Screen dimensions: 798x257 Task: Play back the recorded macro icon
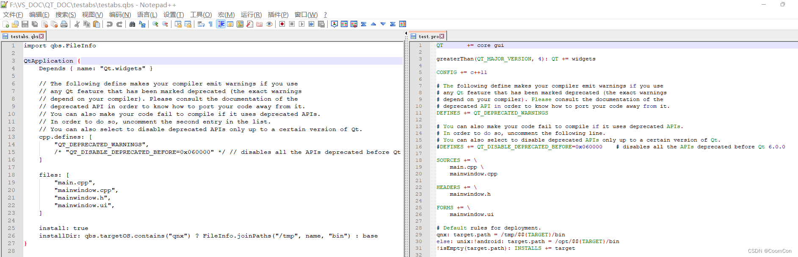coord(301,24)
